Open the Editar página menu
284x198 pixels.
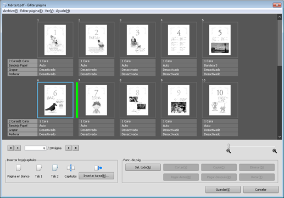(31, 11)
